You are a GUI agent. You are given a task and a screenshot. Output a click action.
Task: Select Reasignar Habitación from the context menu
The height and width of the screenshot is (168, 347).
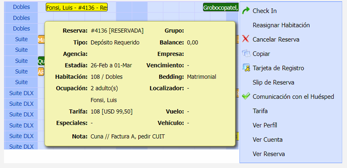[x=281, y=25]
